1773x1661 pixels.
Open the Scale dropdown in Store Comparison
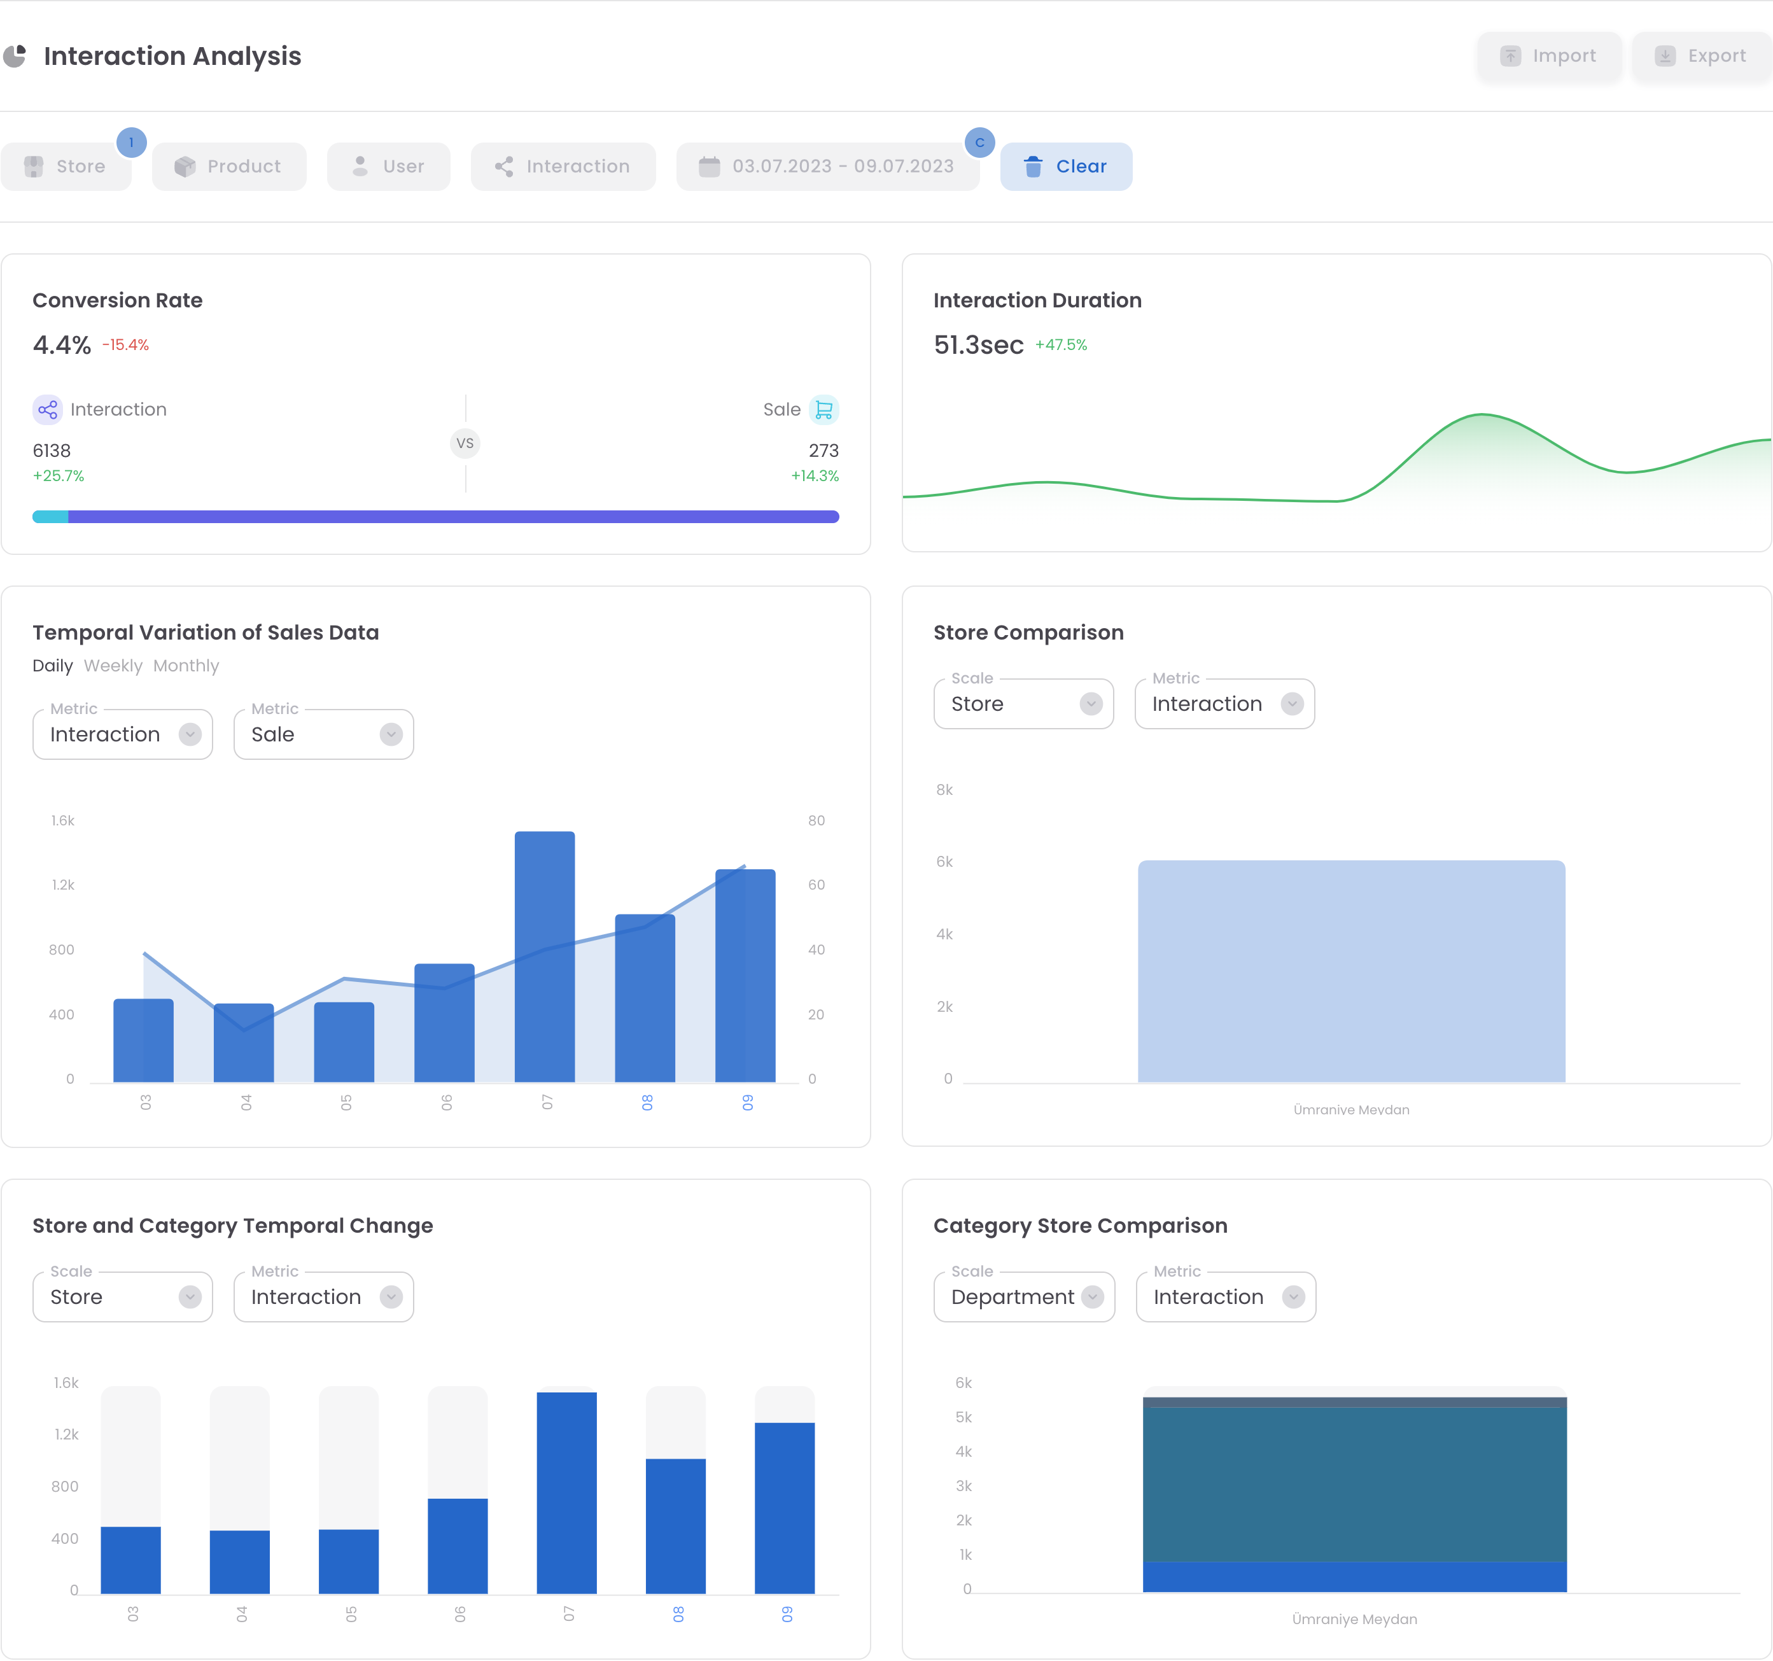1023,704
